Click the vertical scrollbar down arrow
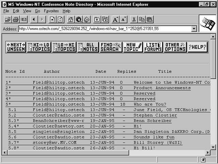 pyautogui.click(x=213, y=147)
